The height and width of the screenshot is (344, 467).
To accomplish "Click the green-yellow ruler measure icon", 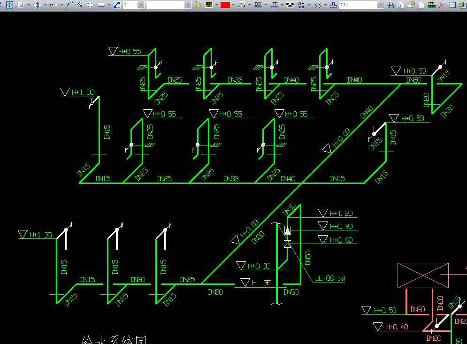I will [431, 5].
